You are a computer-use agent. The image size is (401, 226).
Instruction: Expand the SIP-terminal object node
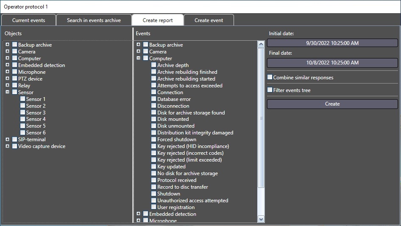click(7, 140)
